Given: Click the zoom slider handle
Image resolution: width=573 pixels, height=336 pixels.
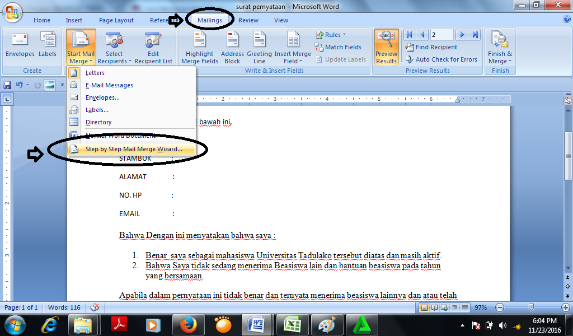Looking at the screenshot, I should click(532, 307).
